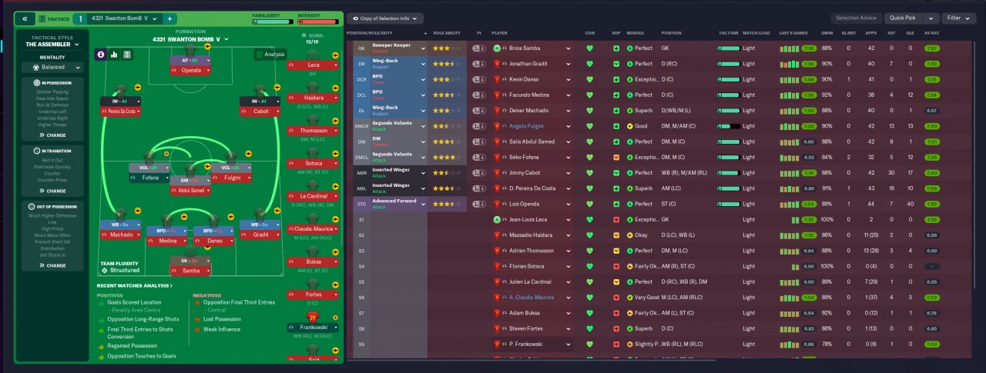
Task: Open the Tactics menu tab
Action: pos(53,18)
